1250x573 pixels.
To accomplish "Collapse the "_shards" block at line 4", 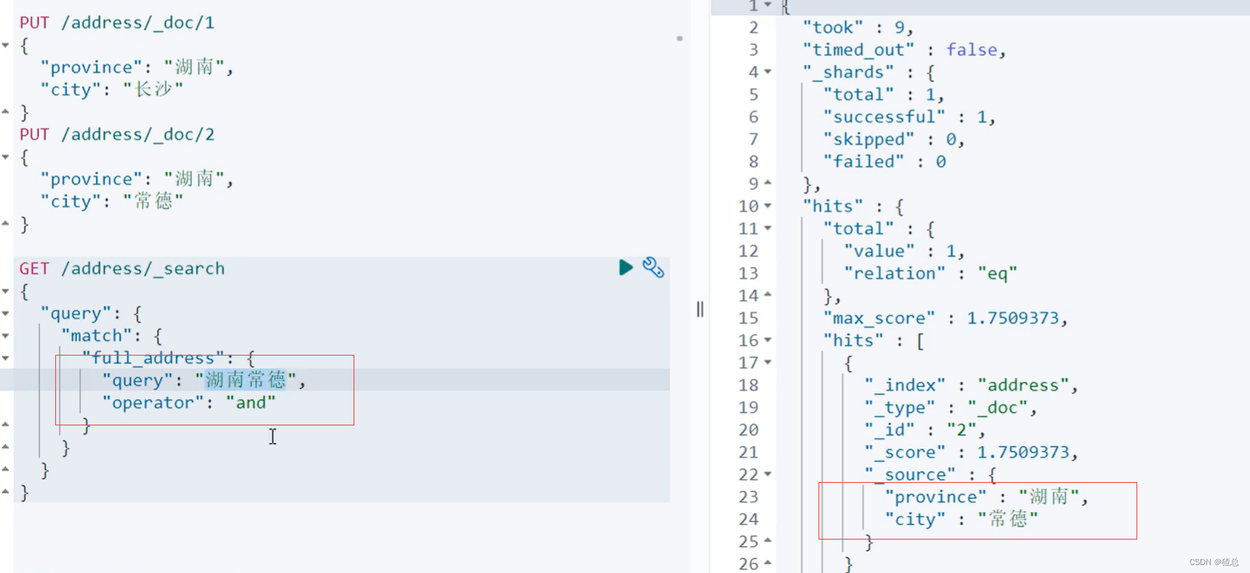I will tap(768, 72).
